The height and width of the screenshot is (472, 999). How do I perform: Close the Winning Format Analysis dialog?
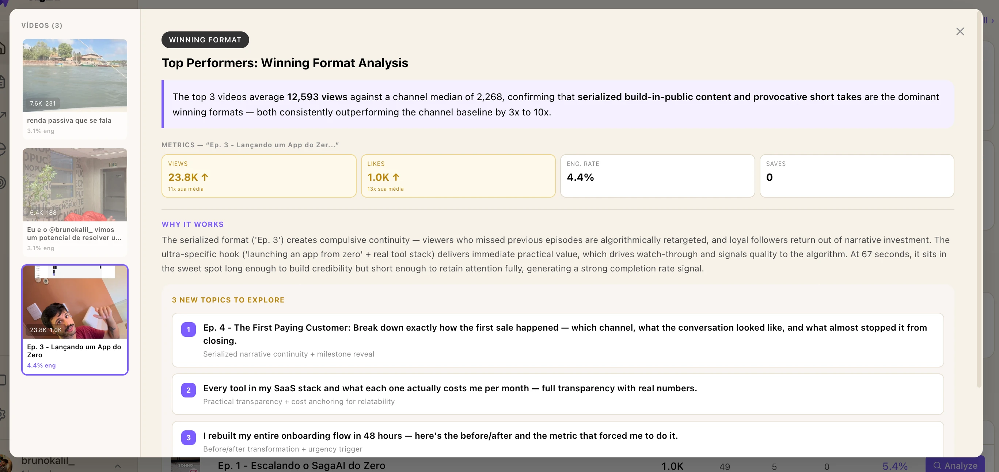[960, 31]
